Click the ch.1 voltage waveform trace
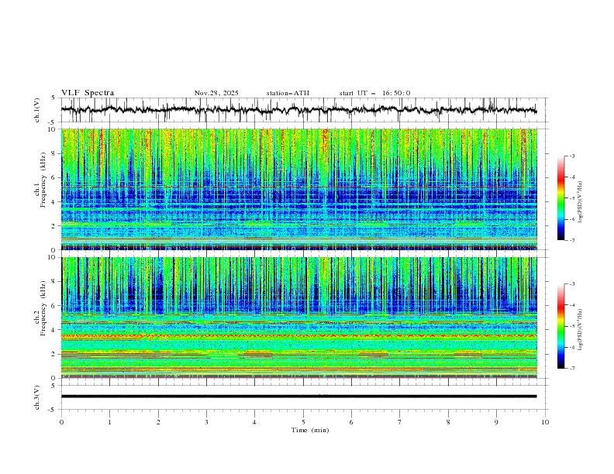 (298, 110)
